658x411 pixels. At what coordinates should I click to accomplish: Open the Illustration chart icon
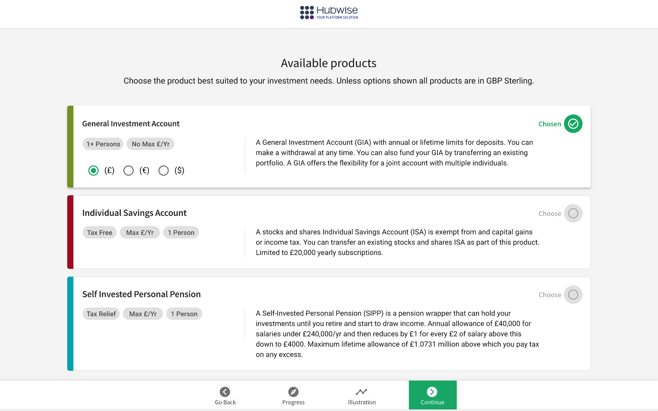pyautogui.click(x=361, y=392)
